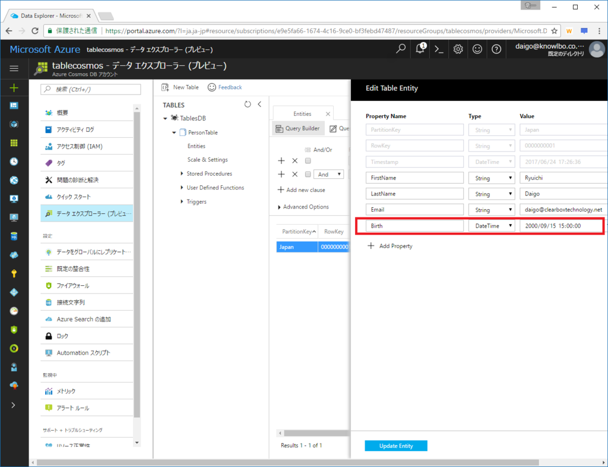The width and height of the screenshot is (608, 467).
Task: Expand User Defined Functions node
Action: point(182,187)
